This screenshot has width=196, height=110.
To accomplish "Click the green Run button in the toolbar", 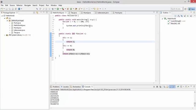I will click(x=58, y=9).
